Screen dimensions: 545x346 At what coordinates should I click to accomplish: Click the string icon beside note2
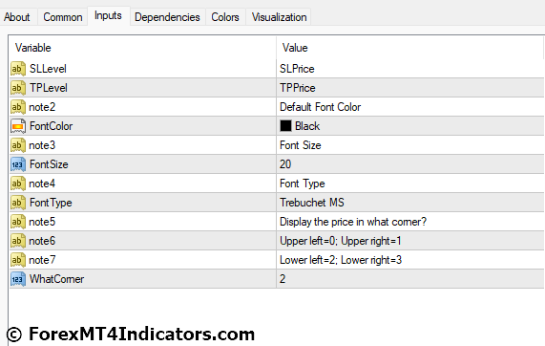point(18,107)
